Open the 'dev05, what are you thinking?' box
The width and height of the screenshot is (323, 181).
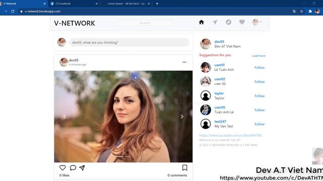tap(129, 42)
